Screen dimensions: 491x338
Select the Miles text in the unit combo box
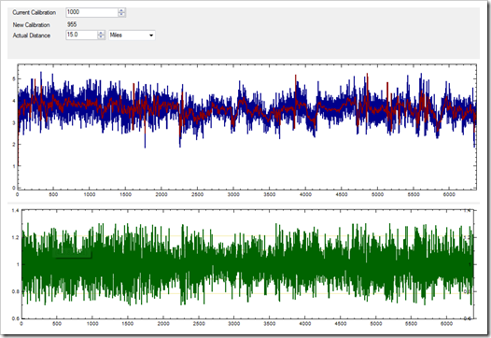tap(116, 35)
